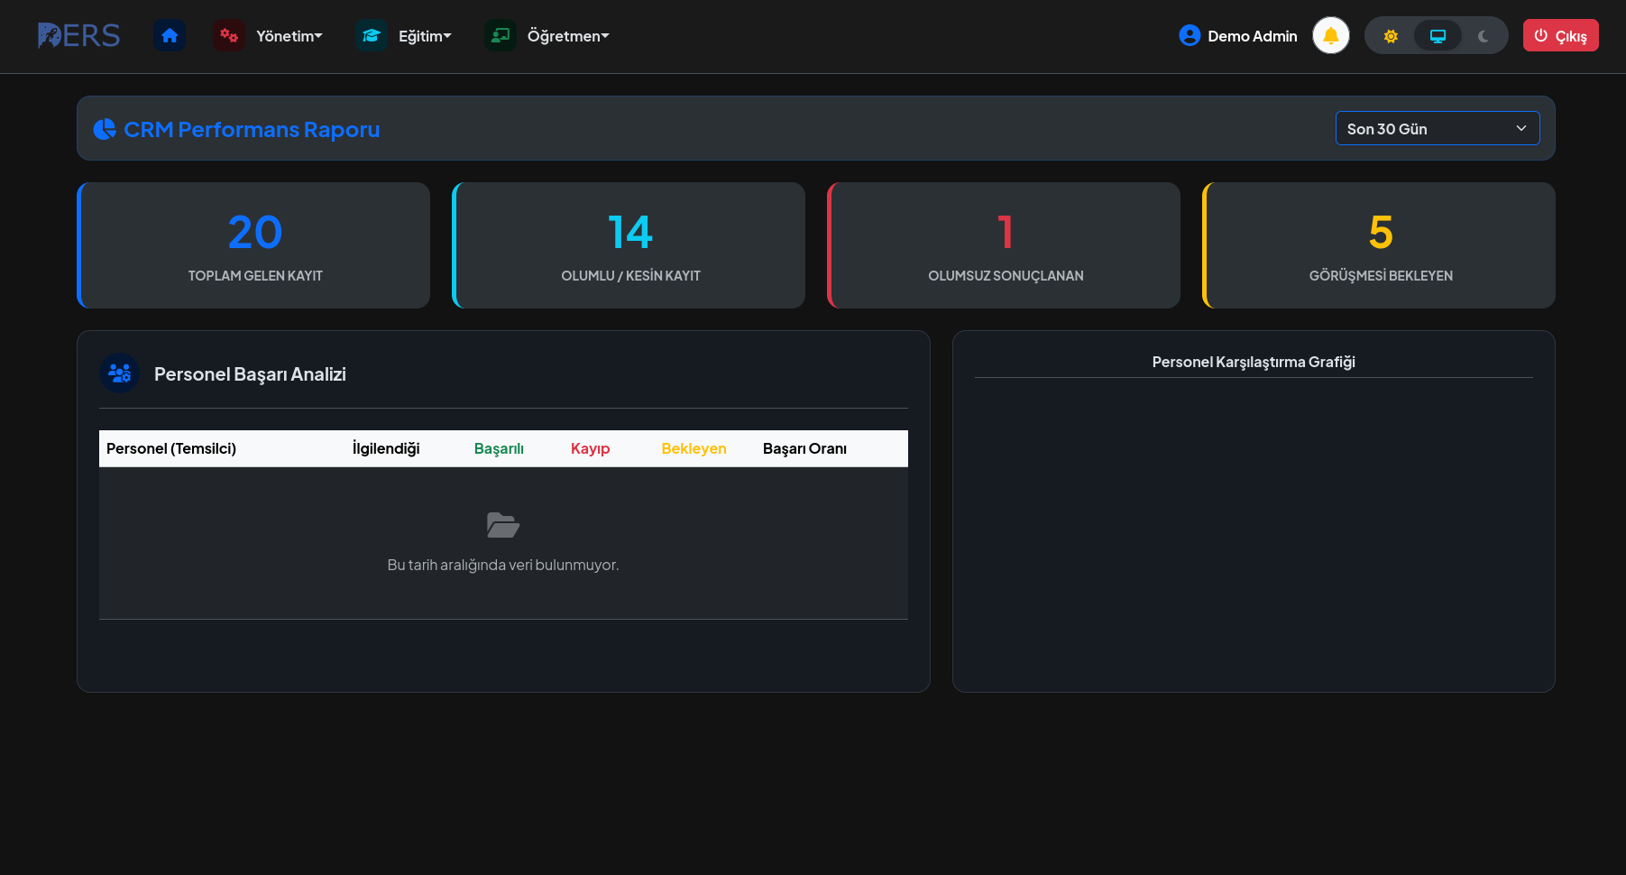Click the Olumsuz Sonuçlanan card showing 1
1626x875 pixels.
[x=1004, y=245]
